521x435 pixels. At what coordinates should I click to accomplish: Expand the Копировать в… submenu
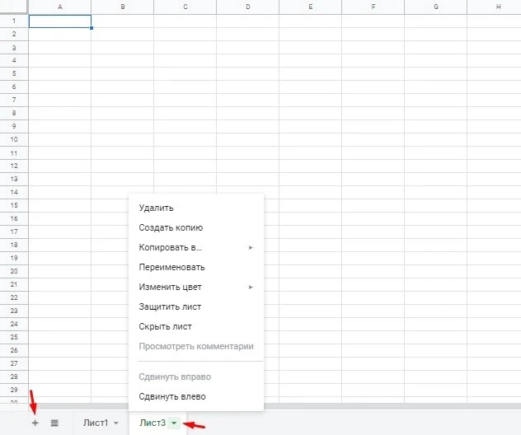(x=195, y=247)
